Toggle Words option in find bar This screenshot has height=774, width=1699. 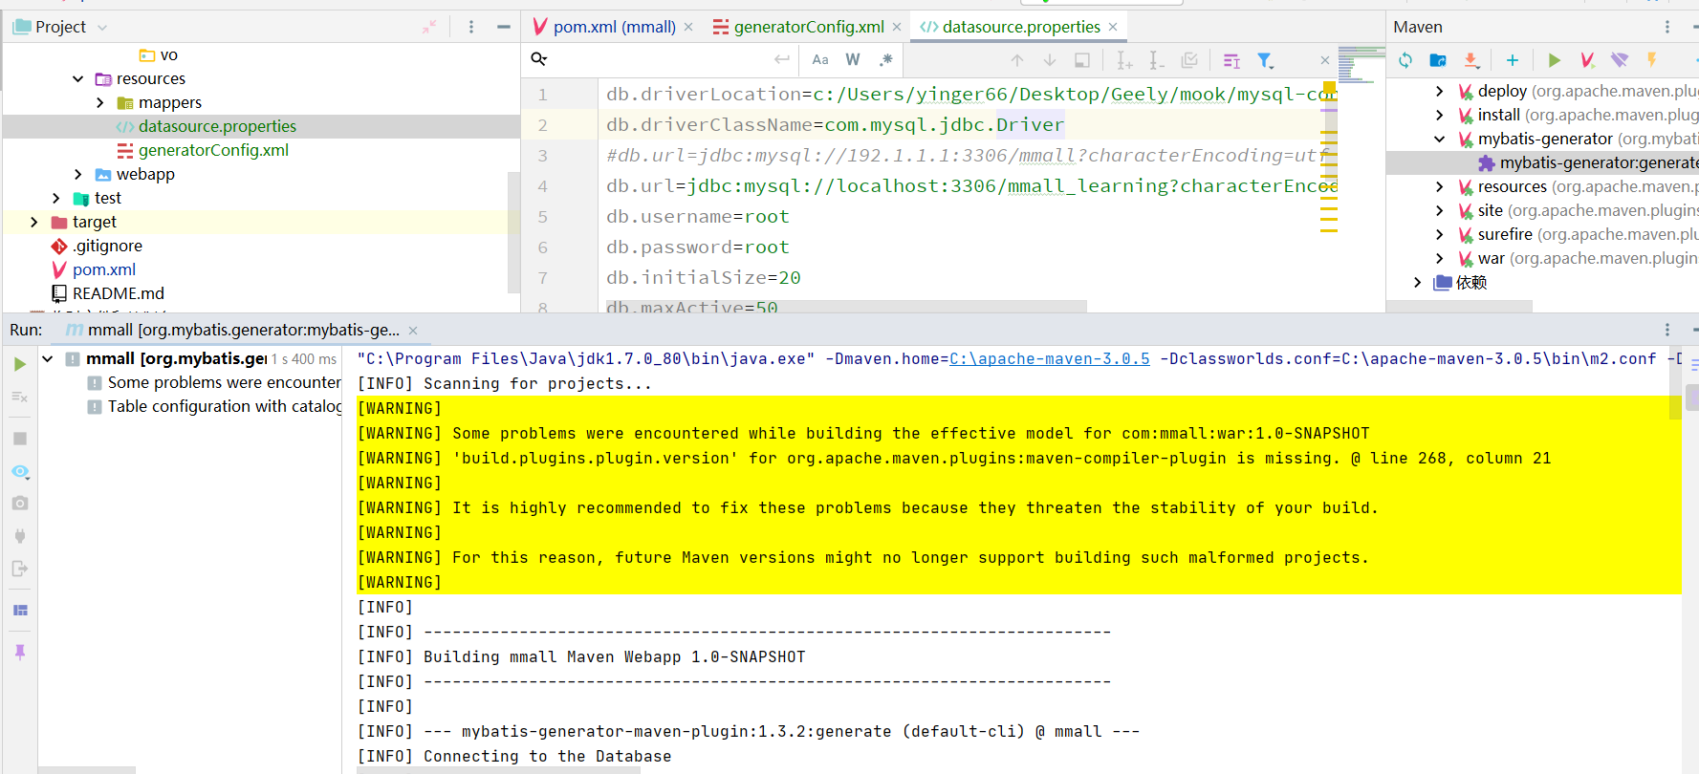pyautogui.click(x=853, y=59)
